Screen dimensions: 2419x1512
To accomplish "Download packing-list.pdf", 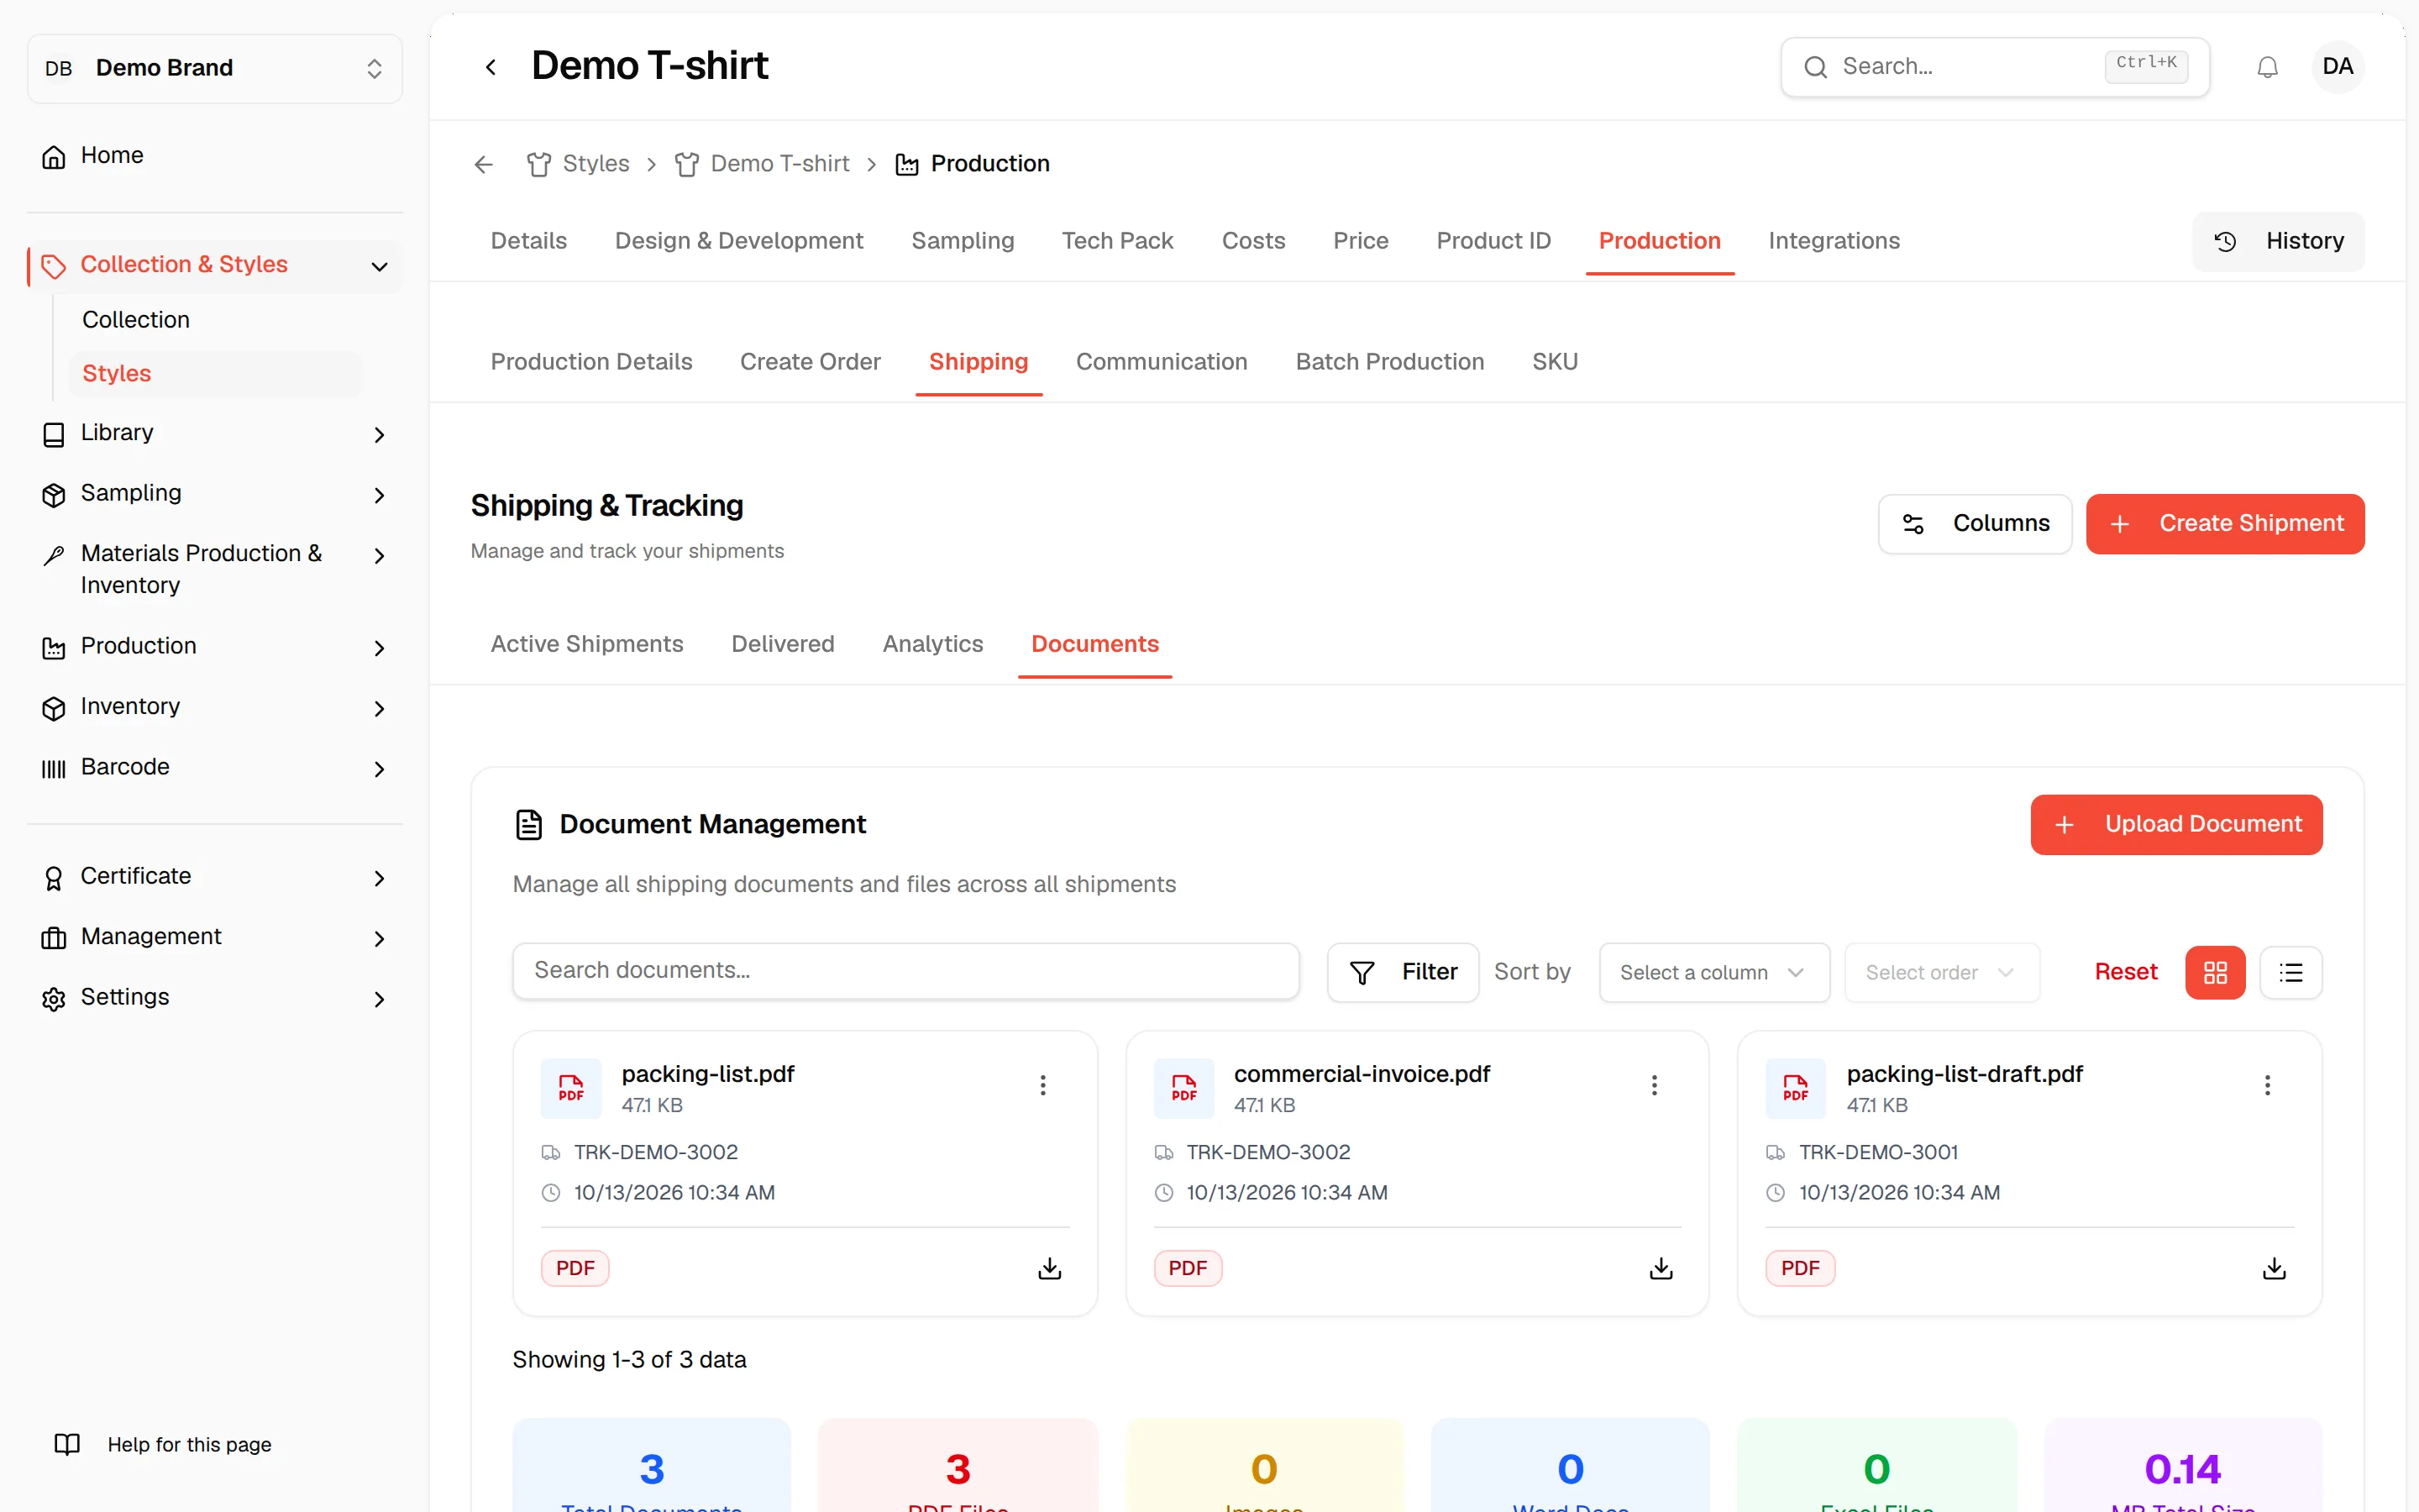I will click(1050, 1268).
